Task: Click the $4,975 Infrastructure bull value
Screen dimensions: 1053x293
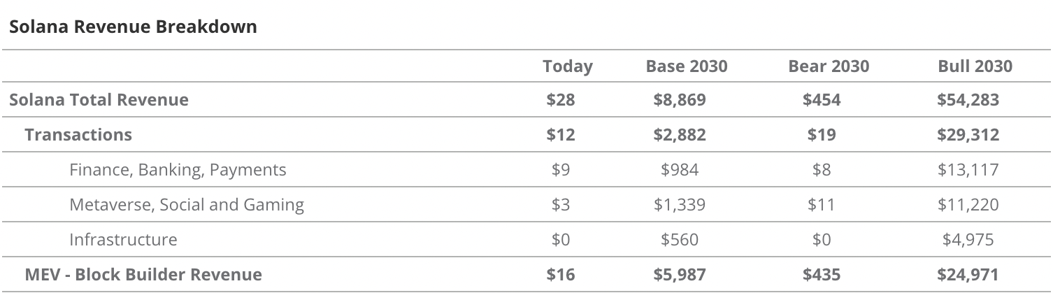Action: point(968,239)
